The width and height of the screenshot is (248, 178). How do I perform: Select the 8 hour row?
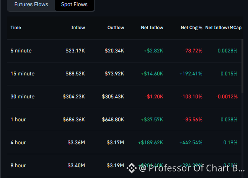point(124,165)
